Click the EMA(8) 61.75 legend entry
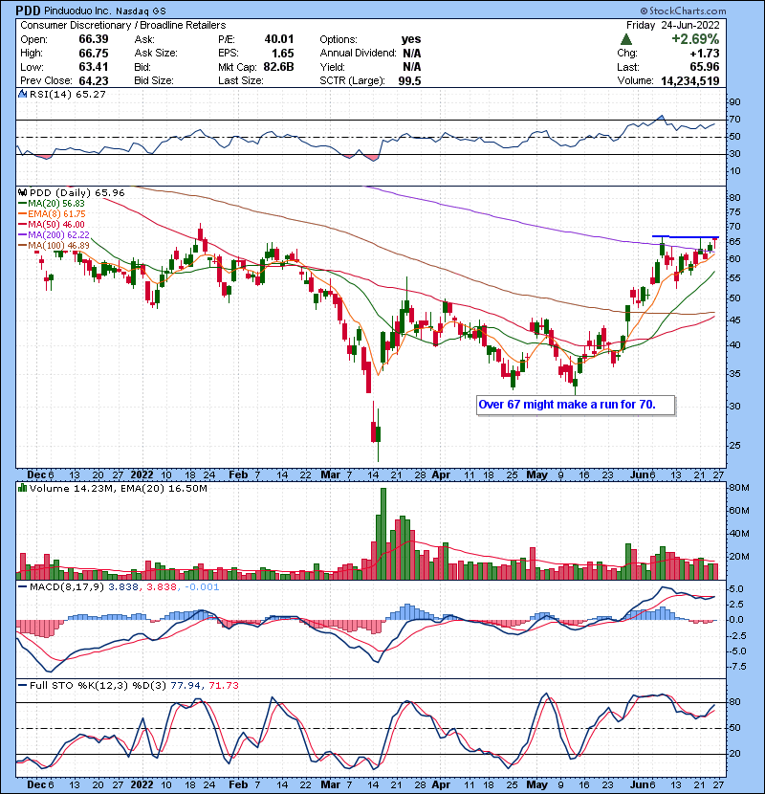Viewport: 765px width, 794px height. (x=52, y=213)
